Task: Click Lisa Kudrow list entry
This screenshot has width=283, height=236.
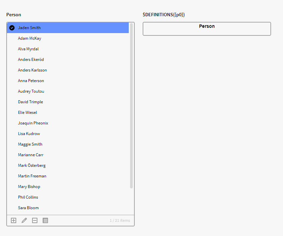Action: click(x=29, y=134)
